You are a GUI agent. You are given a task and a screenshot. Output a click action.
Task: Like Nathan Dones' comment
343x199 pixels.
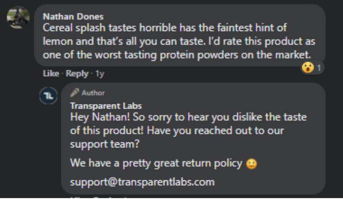tap(51, 73)
